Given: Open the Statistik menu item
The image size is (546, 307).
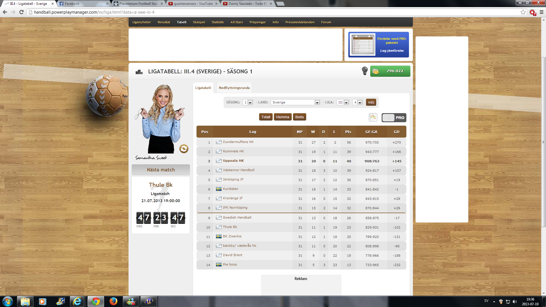Looking at the screenshot, I should [218, 22].
